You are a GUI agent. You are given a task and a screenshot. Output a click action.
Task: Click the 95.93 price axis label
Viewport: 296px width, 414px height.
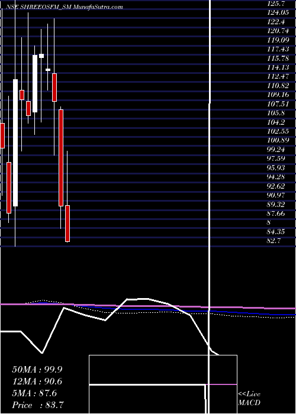click(x=276, y=167)
